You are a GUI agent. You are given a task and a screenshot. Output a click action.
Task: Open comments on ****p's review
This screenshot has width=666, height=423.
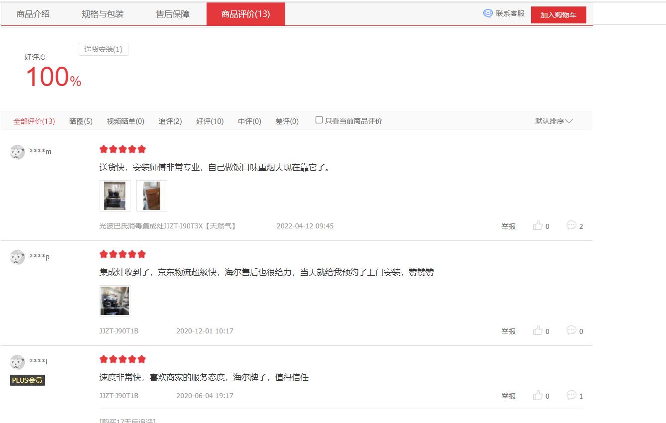pyautogui.click(x=571, y=330)
